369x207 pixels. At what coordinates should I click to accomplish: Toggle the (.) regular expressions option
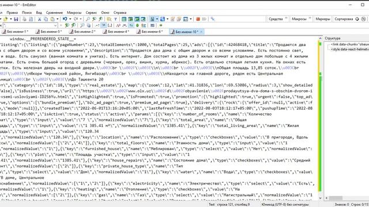tap(110, 25)
